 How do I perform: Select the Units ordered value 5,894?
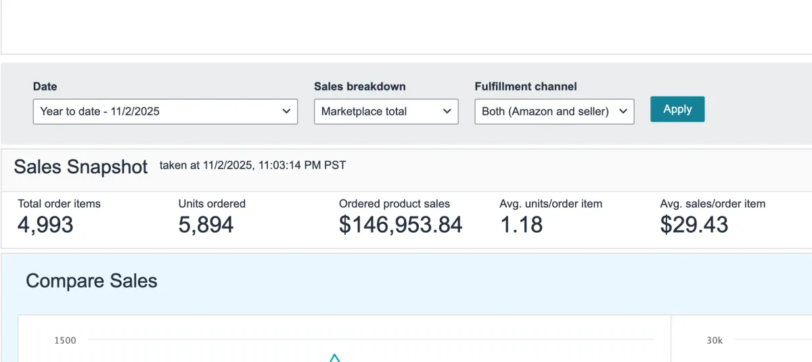tap(206, 225)
